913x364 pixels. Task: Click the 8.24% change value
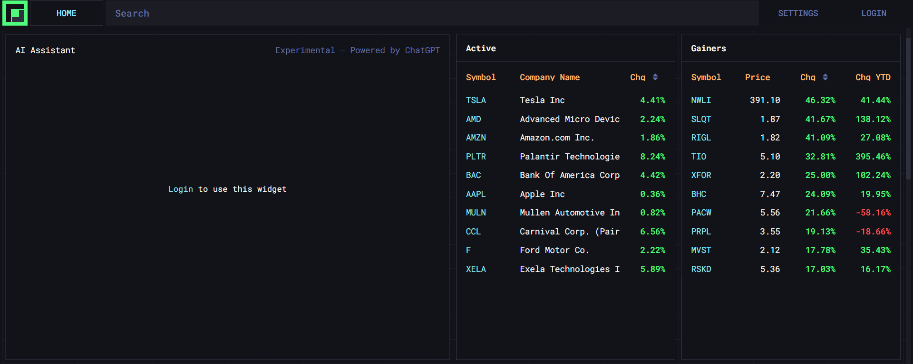point(652,157)
